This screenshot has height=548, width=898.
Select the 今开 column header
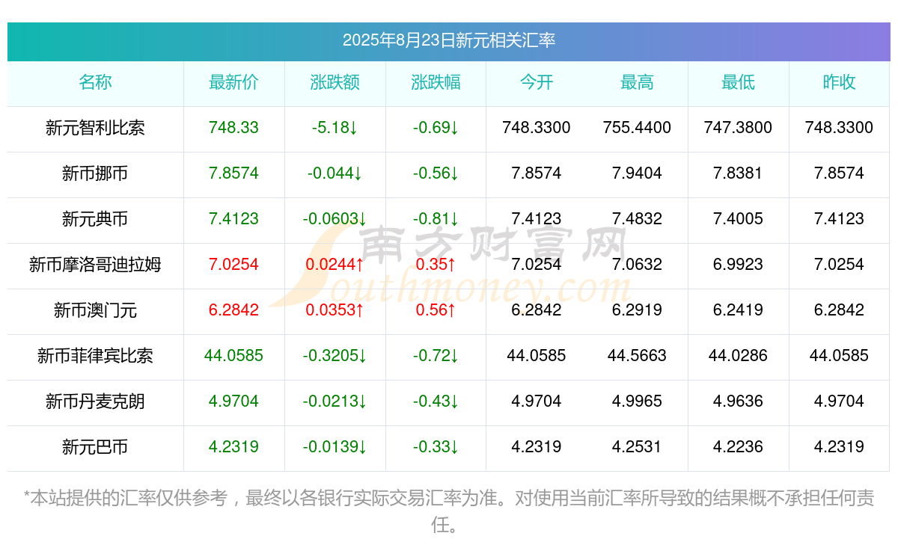coord(537,82)
